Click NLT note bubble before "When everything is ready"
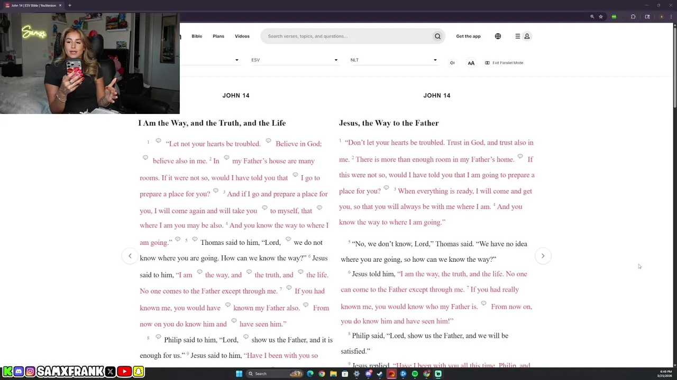677x380 pixels. [x=386, y=188]
